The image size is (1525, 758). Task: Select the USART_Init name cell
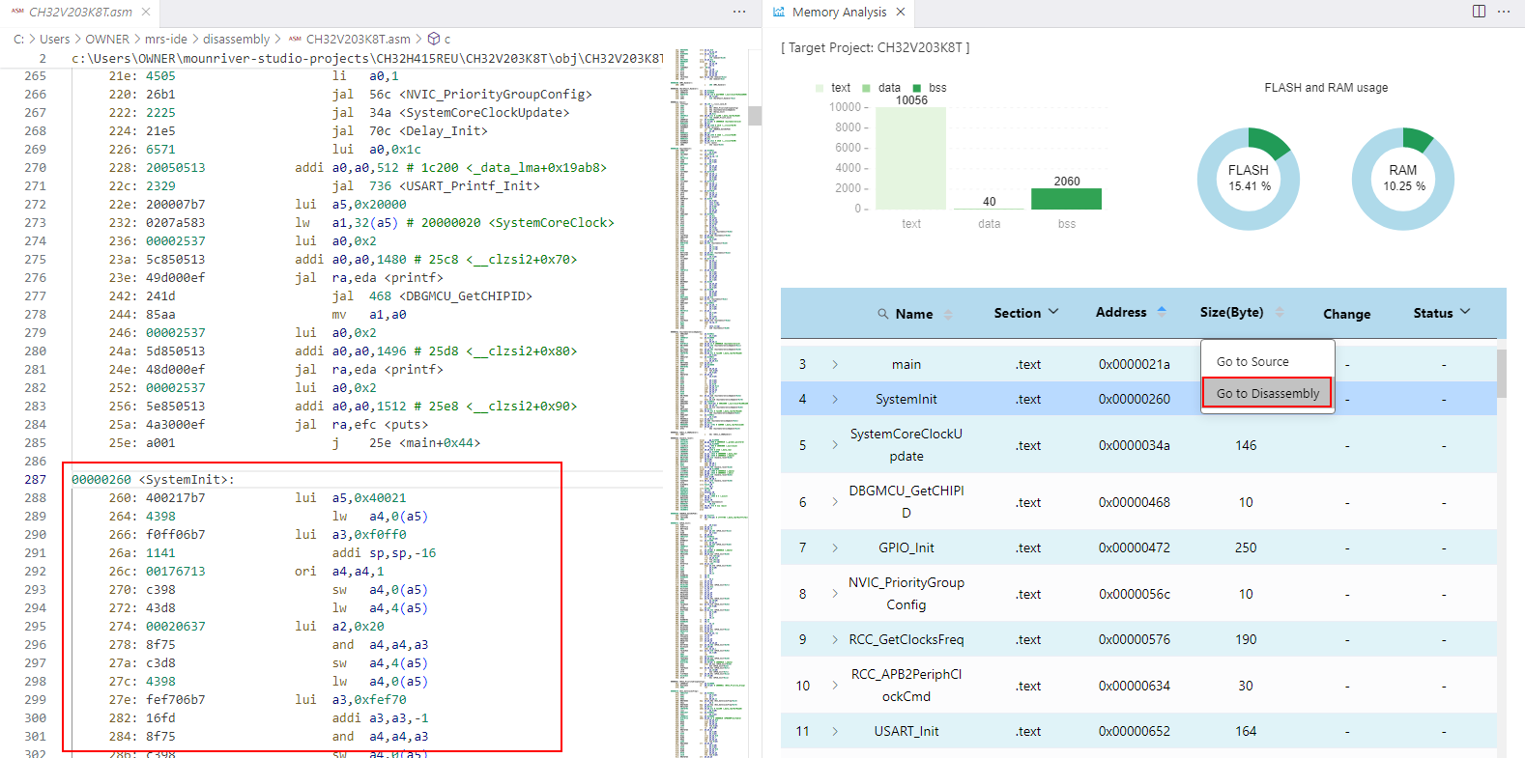906,731
